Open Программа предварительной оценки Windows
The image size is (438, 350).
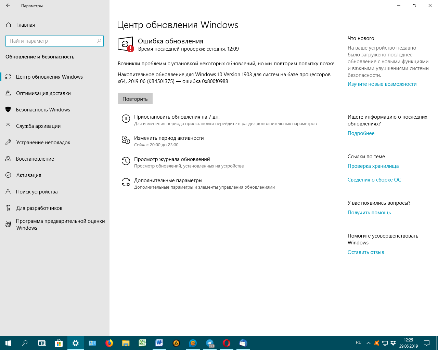click(x=55, y=225)
